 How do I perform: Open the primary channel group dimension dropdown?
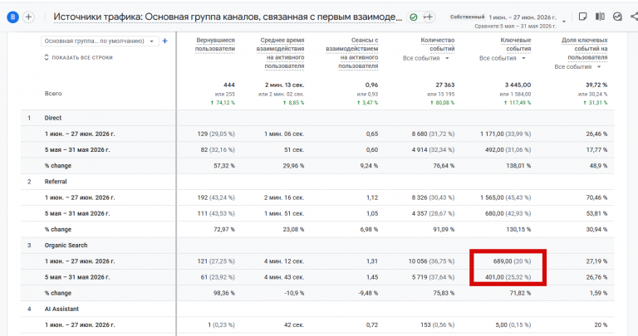click(x=100, y=41)
